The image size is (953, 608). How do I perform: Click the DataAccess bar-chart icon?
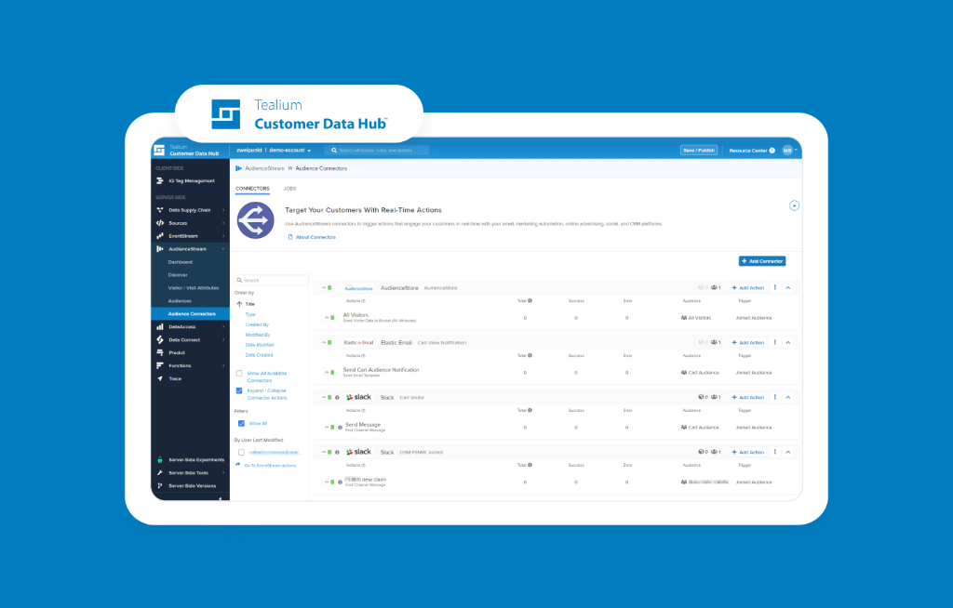(160, 327)
